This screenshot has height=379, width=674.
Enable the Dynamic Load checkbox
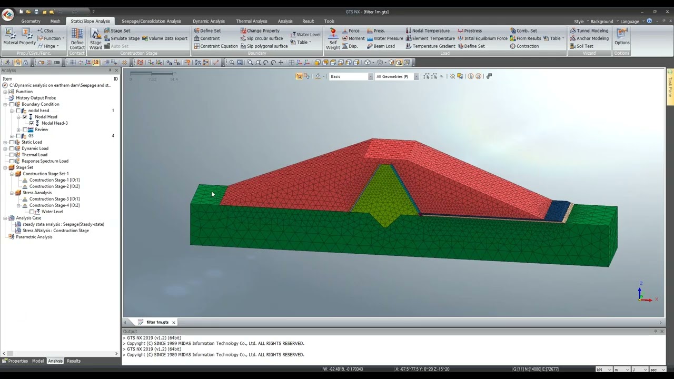pos(12,148)
